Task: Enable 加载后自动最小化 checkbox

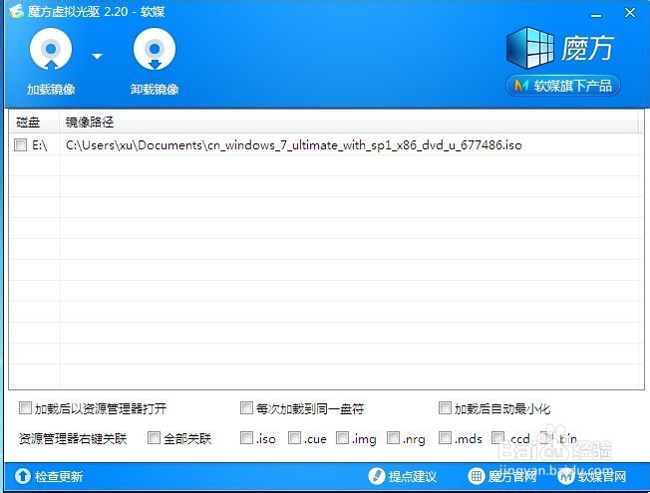Action: (x=445, y=408)
